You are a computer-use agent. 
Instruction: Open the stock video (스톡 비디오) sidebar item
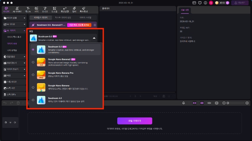[x=14, y=82]
